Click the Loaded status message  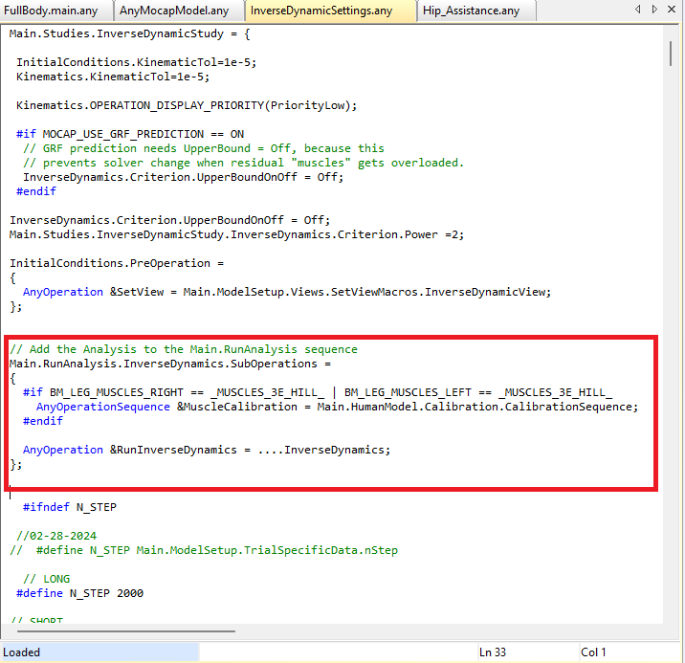pyautogui.click(x=23, y=652)
